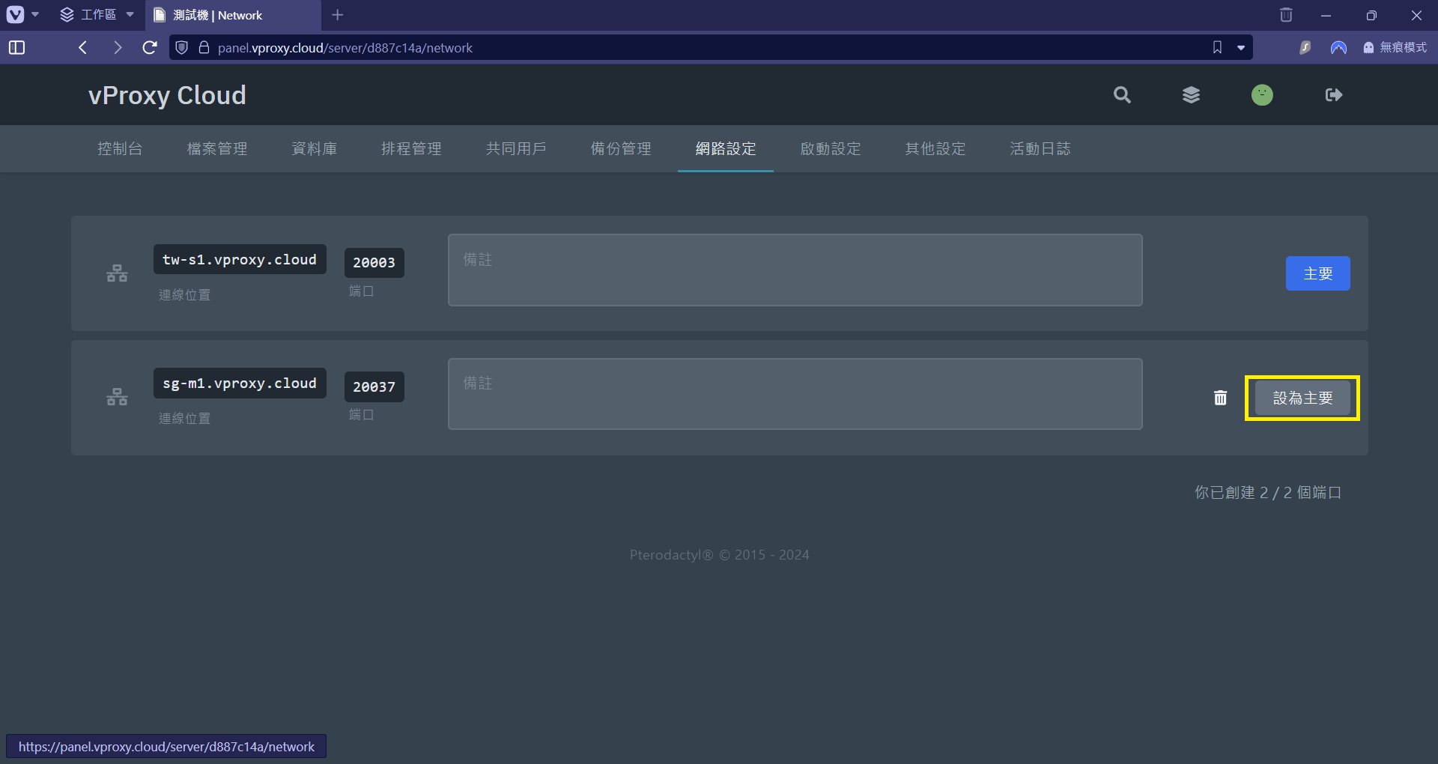Toggle the browser side panel icon

point(16,48)
